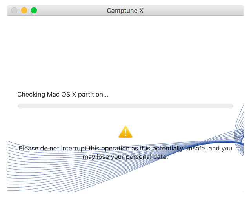The image size is (251, 197).
Task: Click the middle of the progress bar
Action: click(125, 106)
